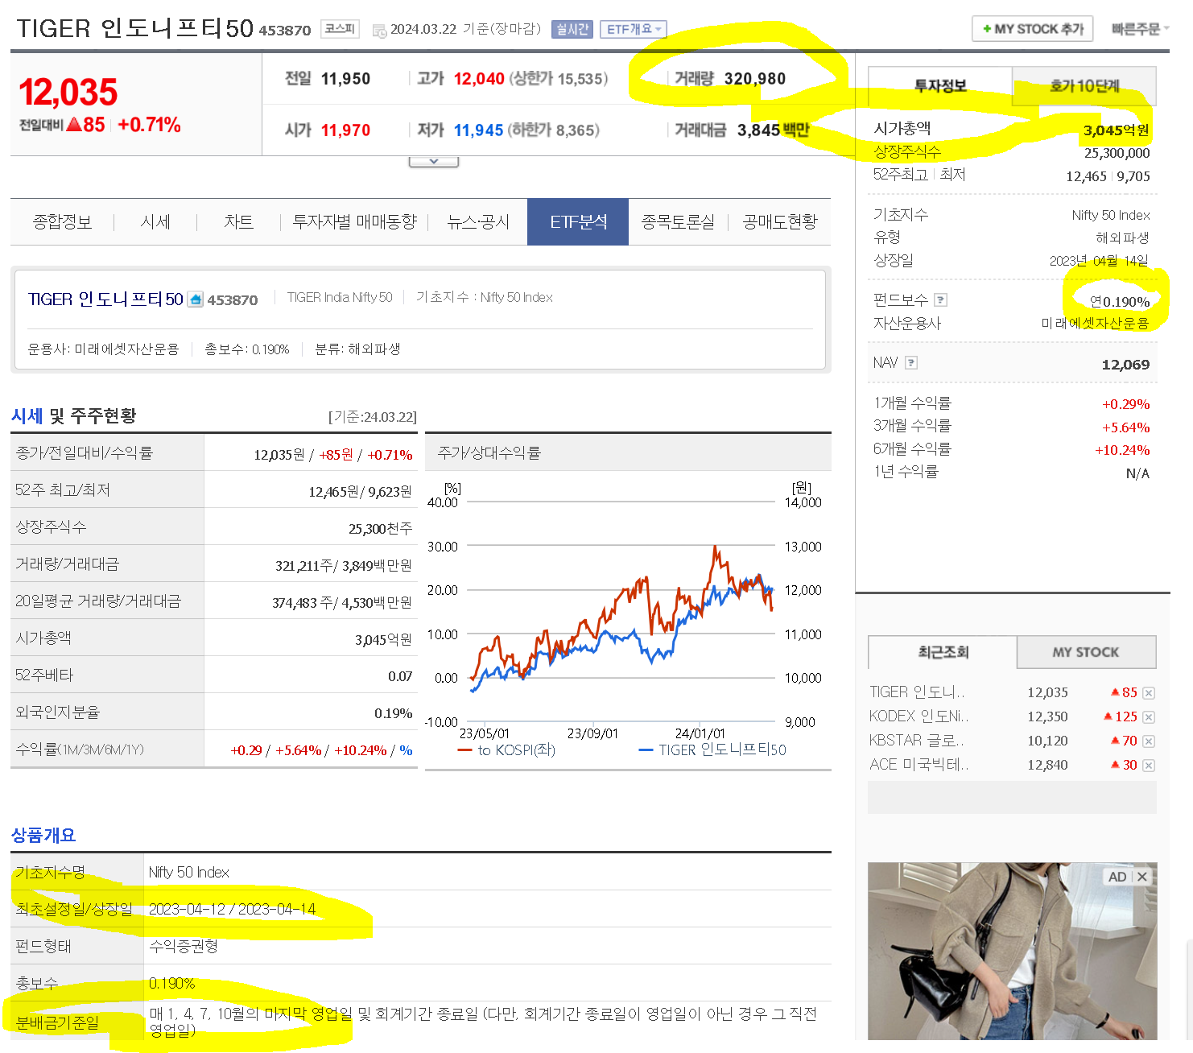
Task: Select the ETF분석 tab
Action: click(x=578, y=222)
